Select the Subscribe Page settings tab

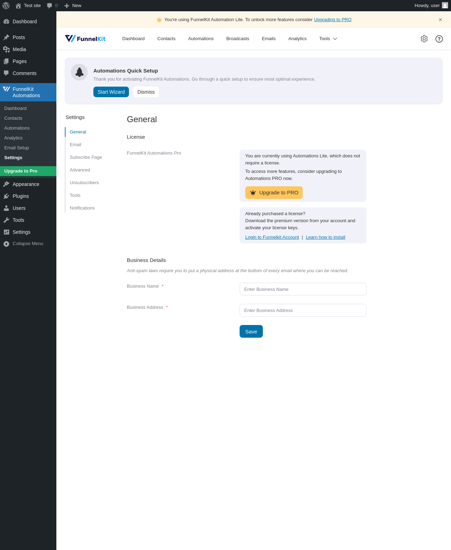[86, 157]
